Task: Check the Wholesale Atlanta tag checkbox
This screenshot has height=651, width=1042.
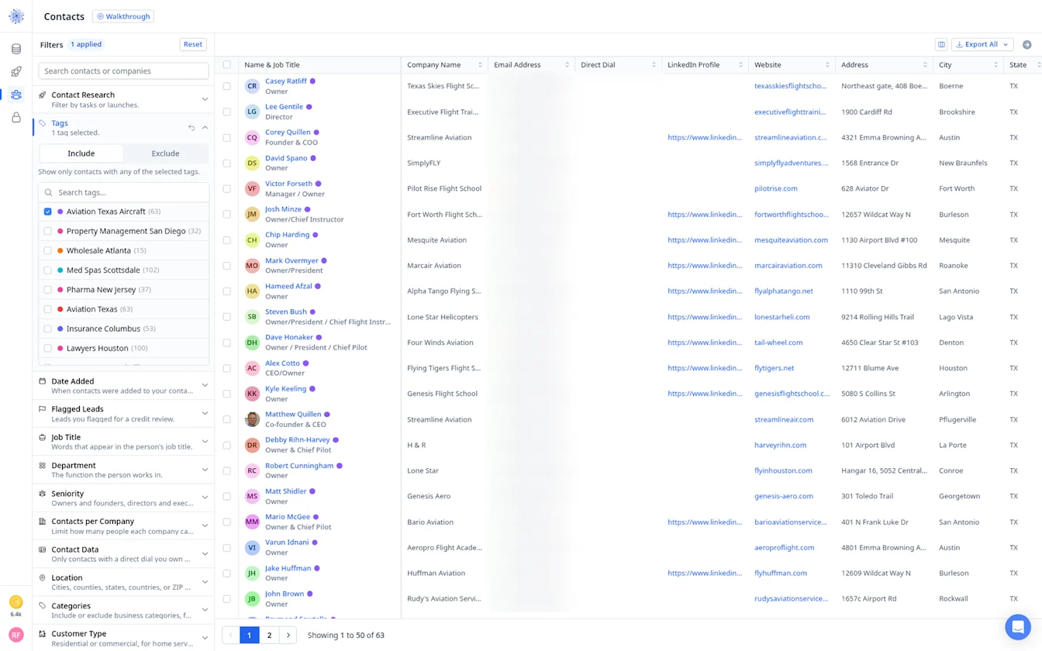Action: (48, 250)
